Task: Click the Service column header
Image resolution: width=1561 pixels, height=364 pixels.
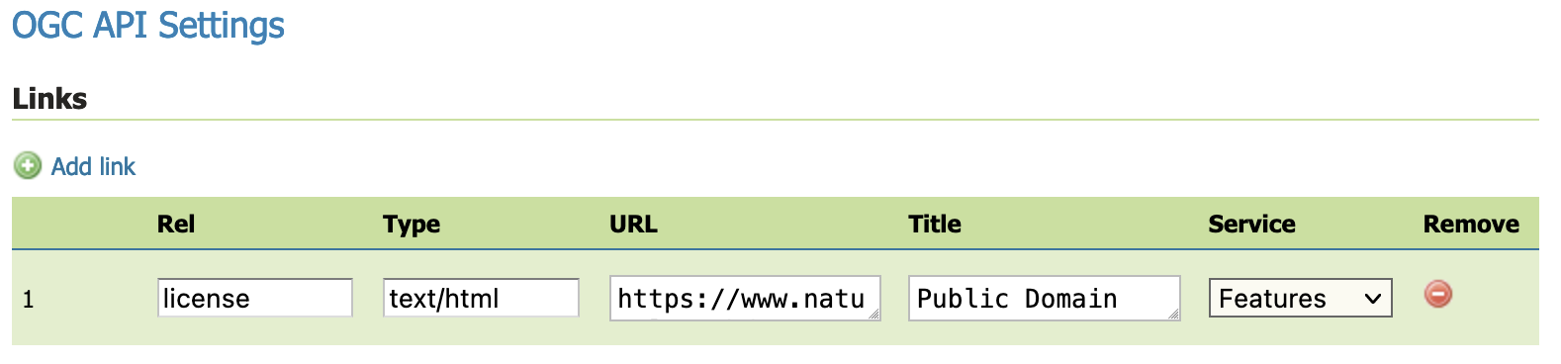Action: tap(1251, 225)
